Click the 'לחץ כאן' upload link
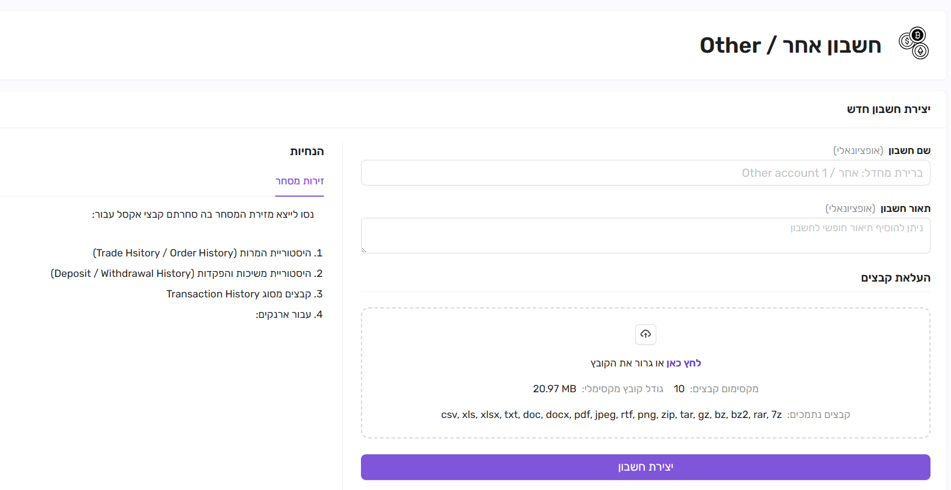951x490 pixels. click(x=684, y=363)
